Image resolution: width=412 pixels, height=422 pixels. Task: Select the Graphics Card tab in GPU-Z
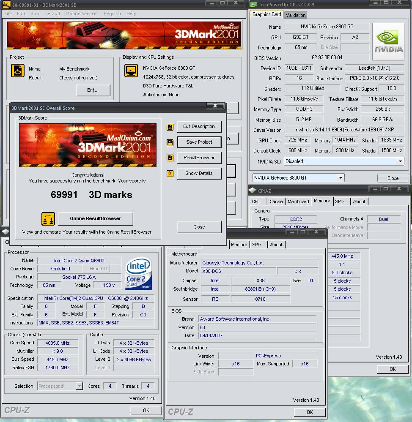click(x=266, y=14)
